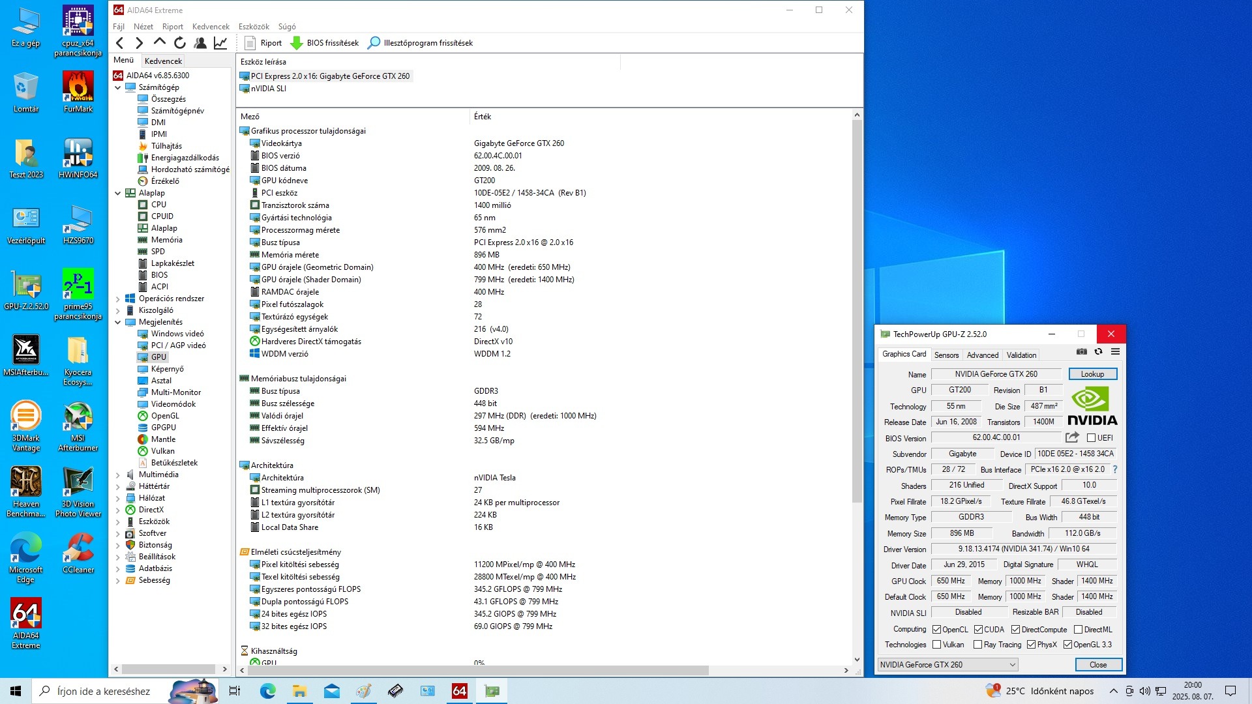Image resolution: width=1252 pixels, height=704 pixels.
Task: Click the Windows taskbar search field
Action: point(104,691)
